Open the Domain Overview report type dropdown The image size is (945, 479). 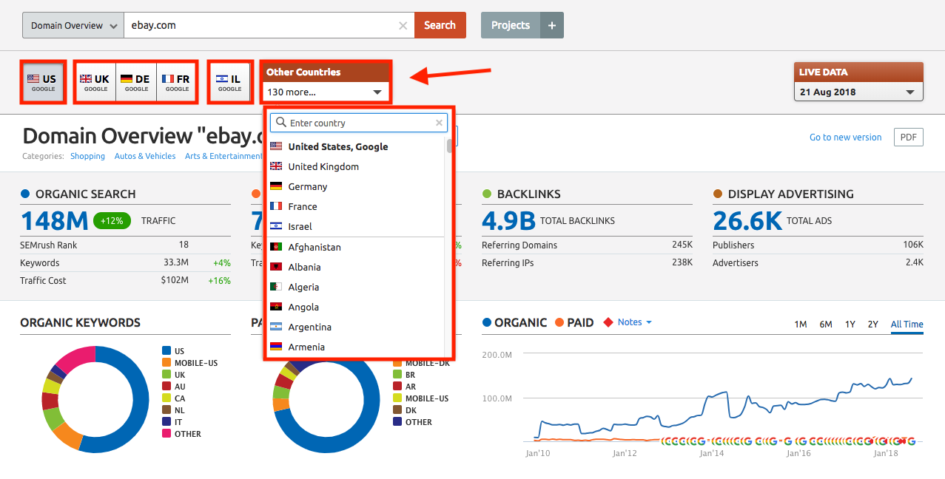click(73, 25)
